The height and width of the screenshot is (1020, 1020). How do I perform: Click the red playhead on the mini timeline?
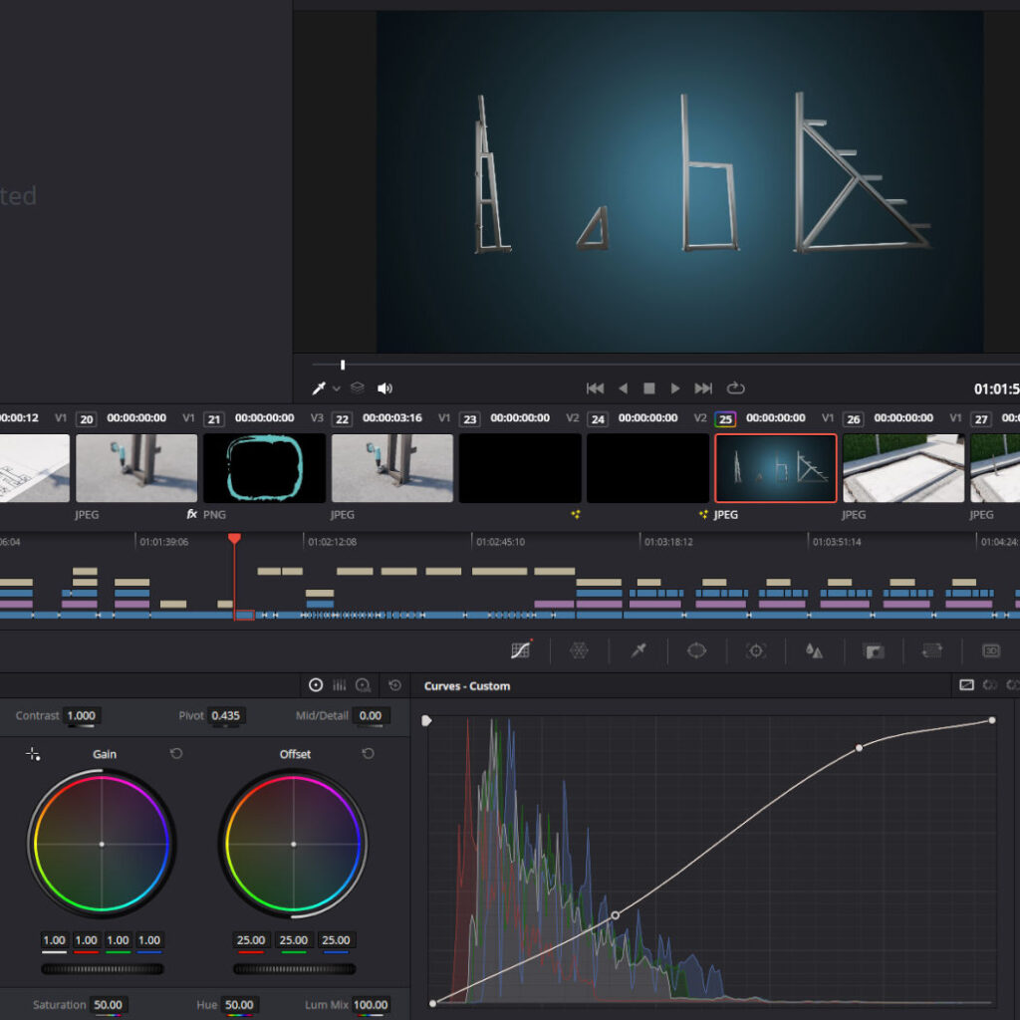234,539
